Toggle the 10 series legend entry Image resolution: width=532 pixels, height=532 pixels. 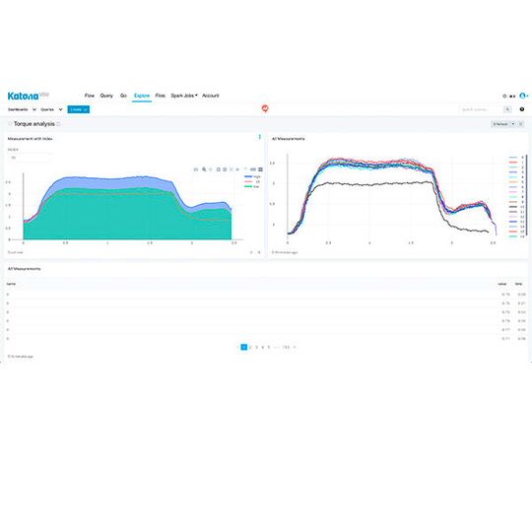pos(252,182)
